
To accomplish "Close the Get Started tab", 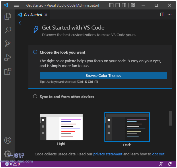I will pos(46,15).
